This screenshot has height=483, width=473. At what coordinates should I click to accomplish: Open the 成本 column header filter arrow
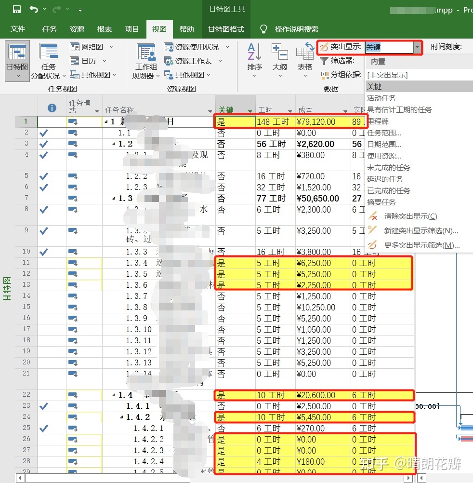coord(345,111)
